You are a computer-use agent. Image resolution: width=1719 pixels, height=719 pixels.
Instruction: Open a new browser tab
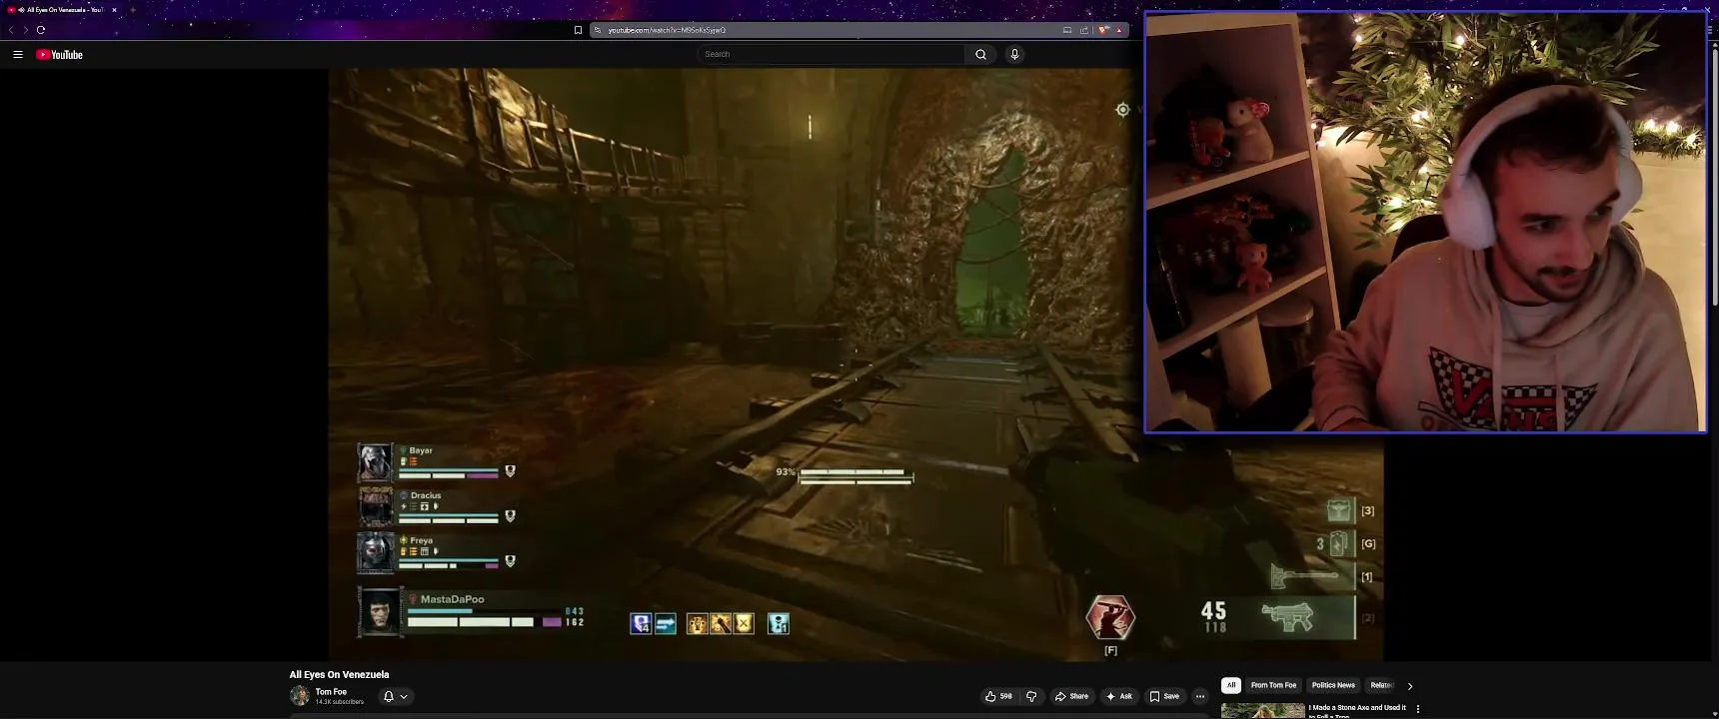[x=132, y=10]
